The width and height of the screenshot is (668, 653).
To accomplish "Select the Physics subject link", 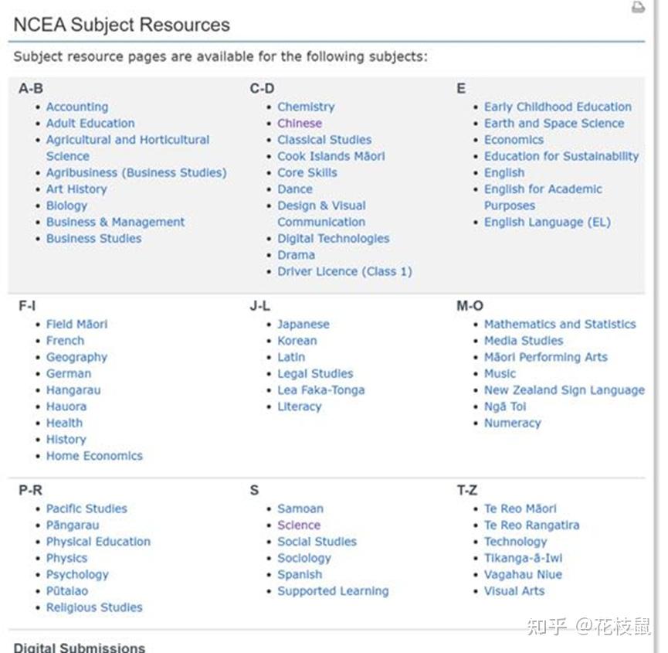I will 67,558.
